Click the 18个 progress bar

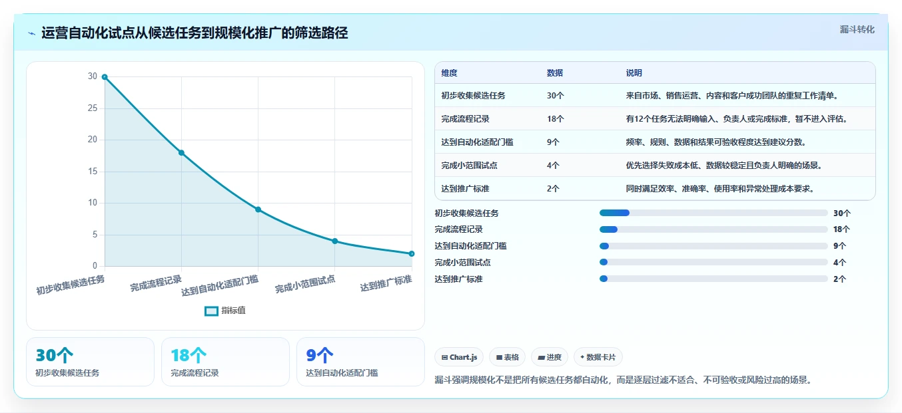click(x=713, y=229)
